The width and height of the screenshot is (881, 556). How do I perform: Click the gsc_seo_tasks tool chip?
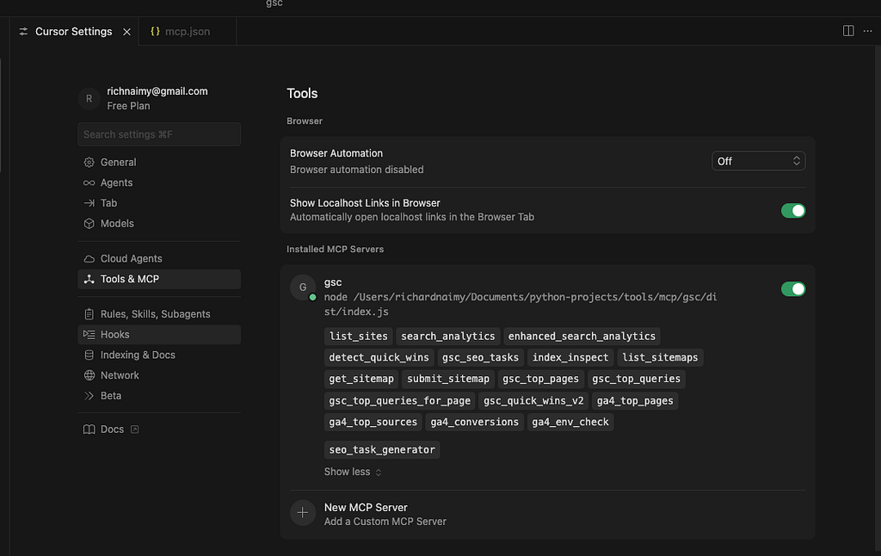click(480, 357)
